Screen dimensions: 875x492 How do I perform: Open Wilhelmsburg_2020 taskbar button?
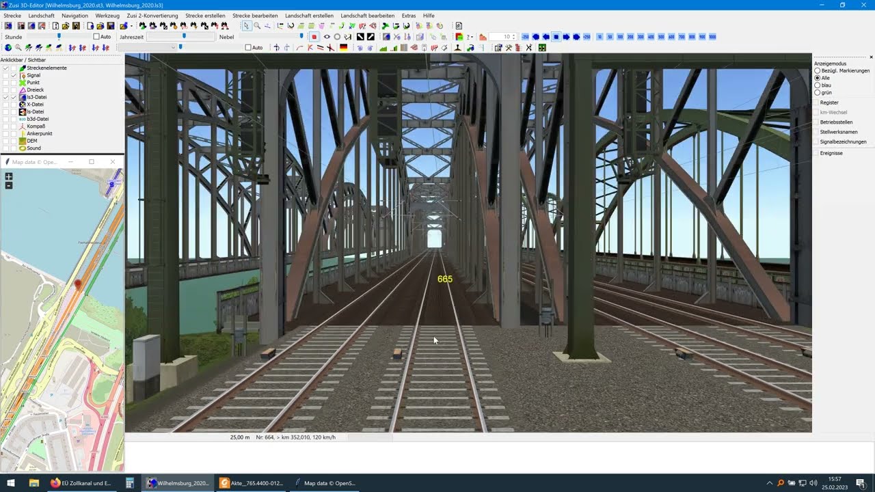pos(177,483)
